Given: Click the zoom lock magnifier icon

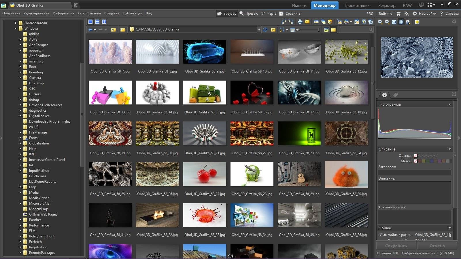Looking at the screenshot, I should pyautogui.click(x=408, y=22).
